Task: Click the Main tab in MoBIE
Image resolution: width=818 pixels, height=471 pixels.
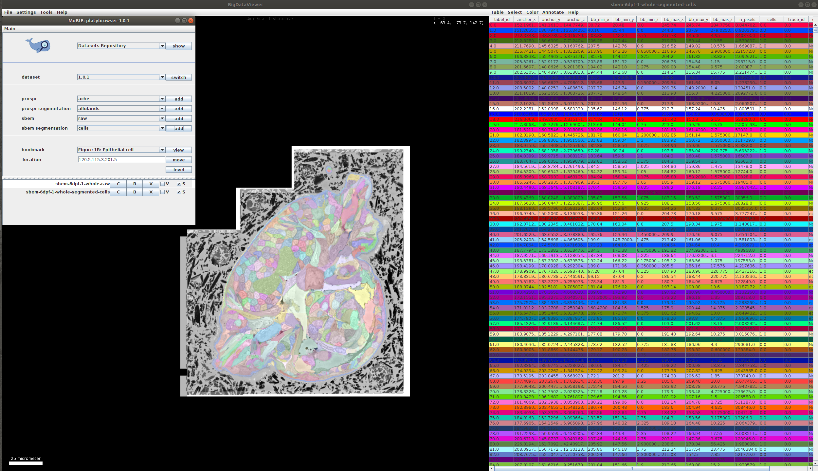Action: pos(10,29)
